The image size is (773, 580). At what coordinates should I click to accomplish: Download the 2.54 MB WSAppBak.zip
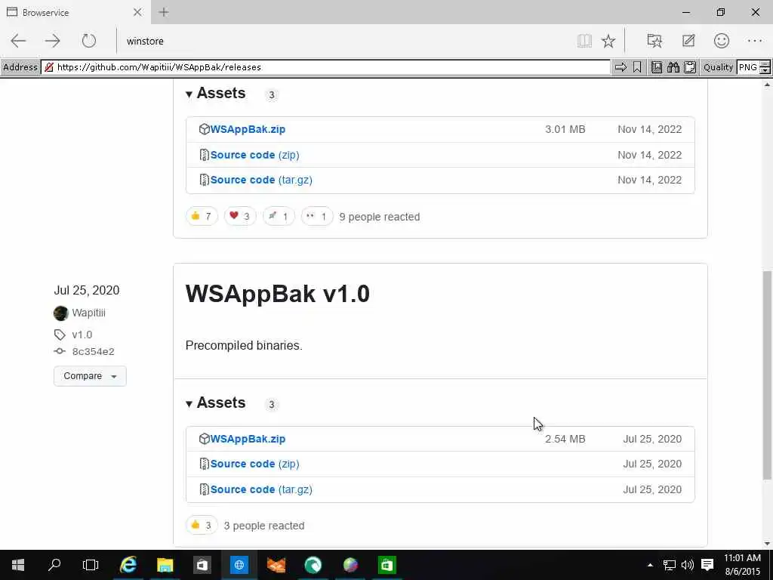click(x=248, y=439)
